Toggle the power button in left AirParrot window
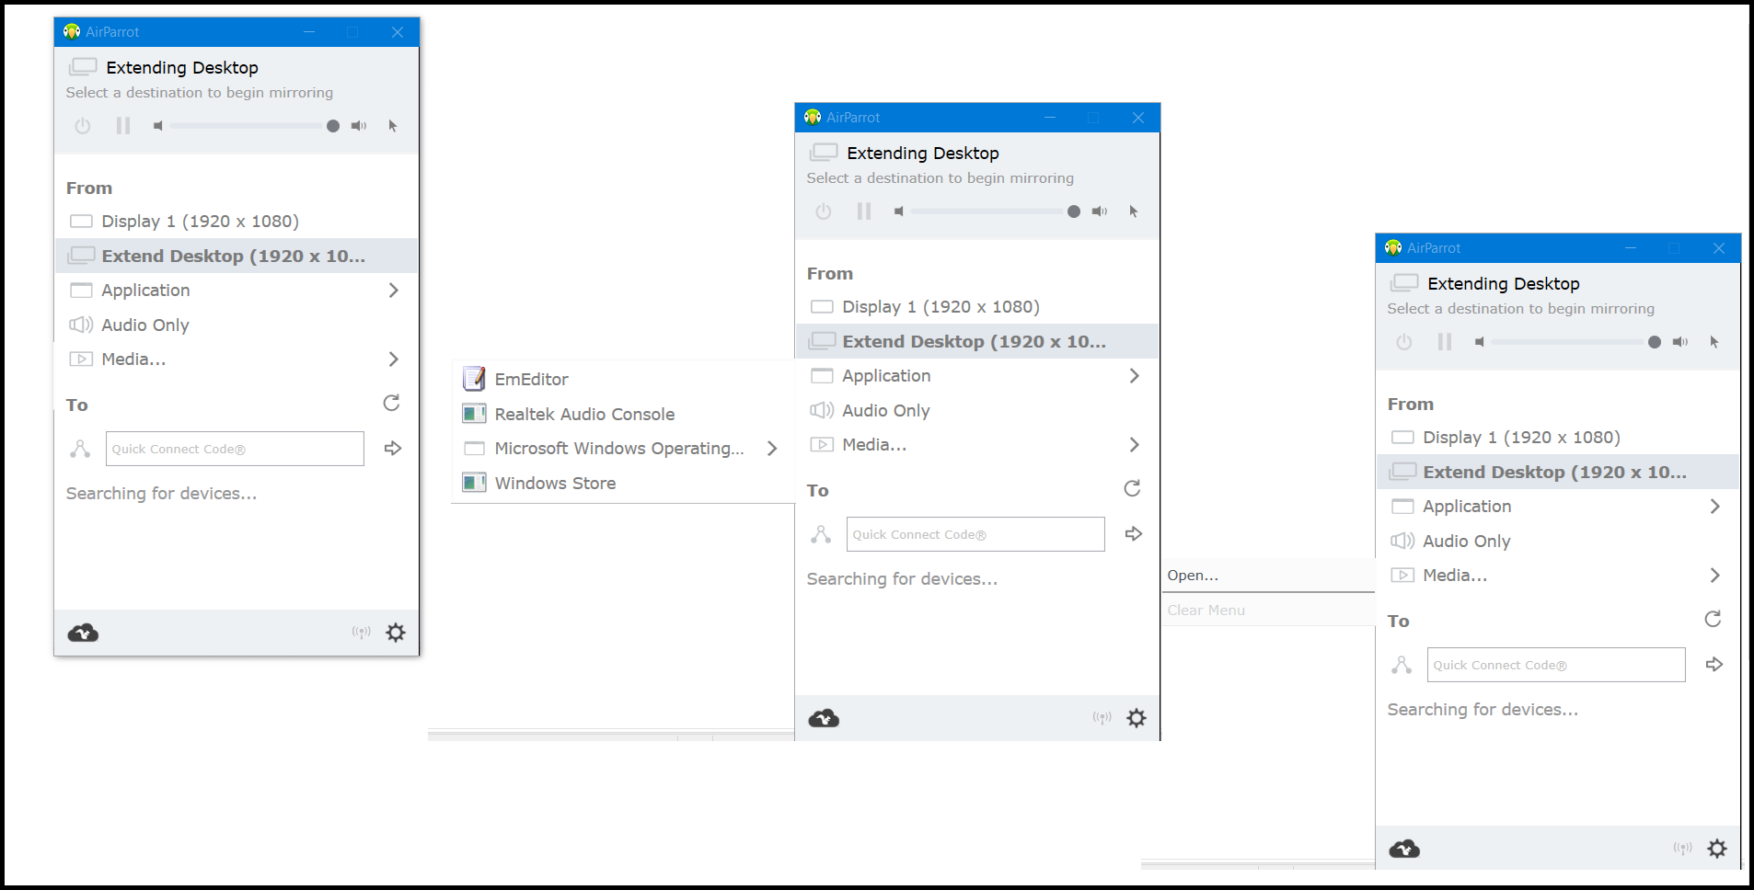Screen dimensions: 1754x890 pyautogui.click(x=83, y=126)
